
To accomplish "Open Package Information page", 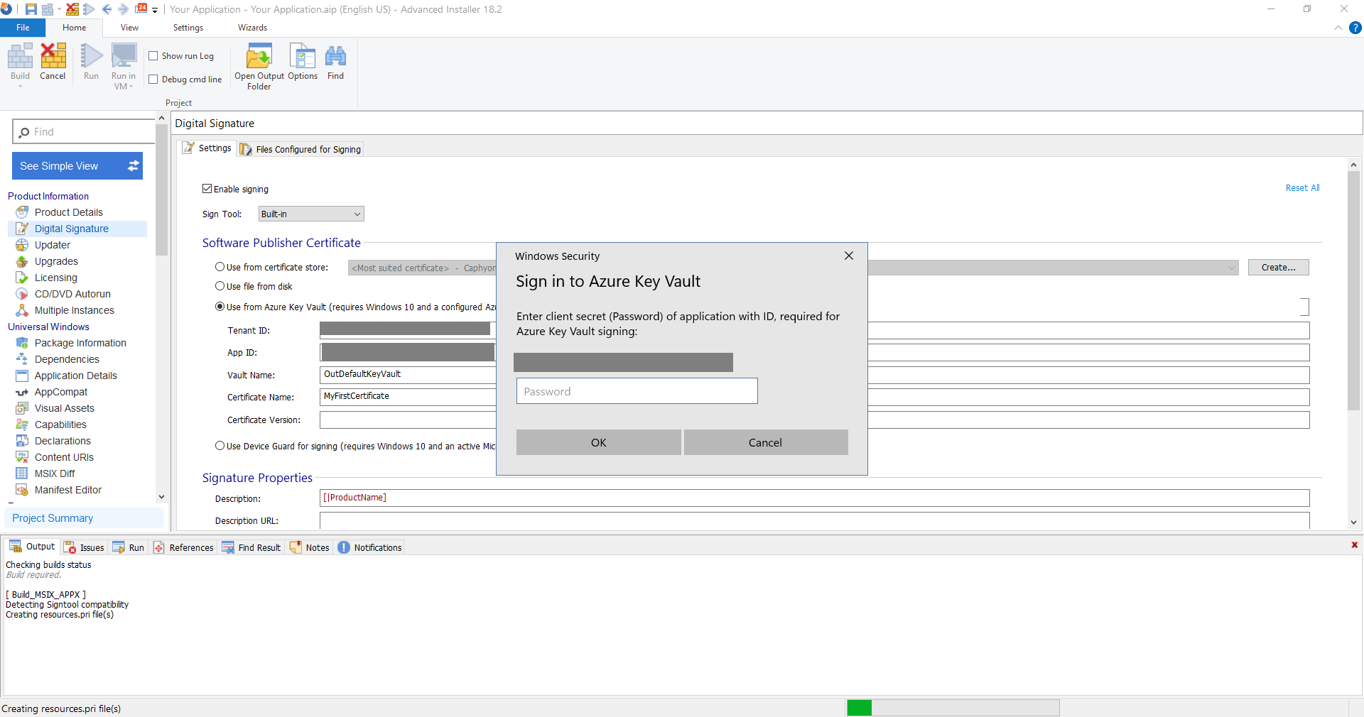I will pos(80,343).
